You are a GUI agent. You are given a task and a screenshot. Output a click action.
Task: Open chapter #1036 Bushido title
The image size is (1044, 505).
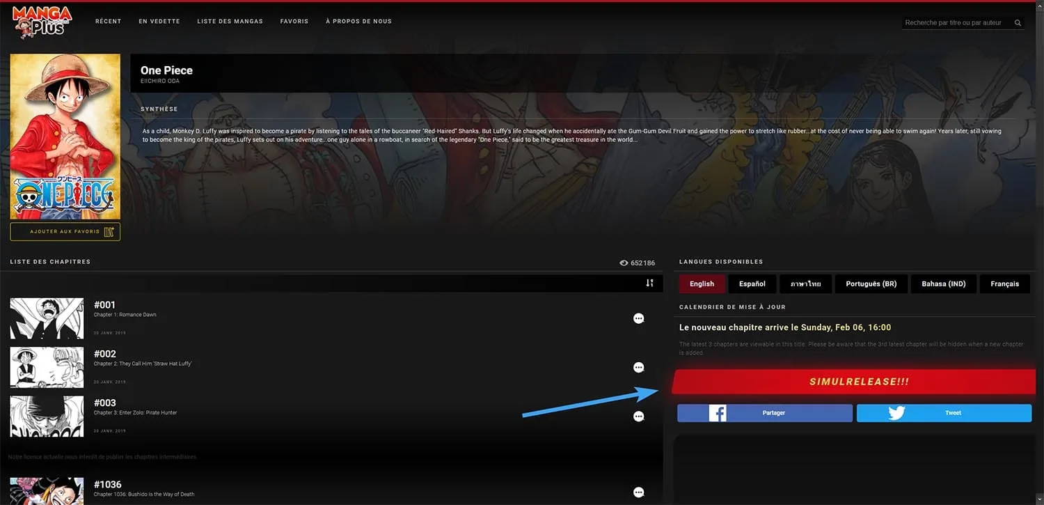(144, 495)
